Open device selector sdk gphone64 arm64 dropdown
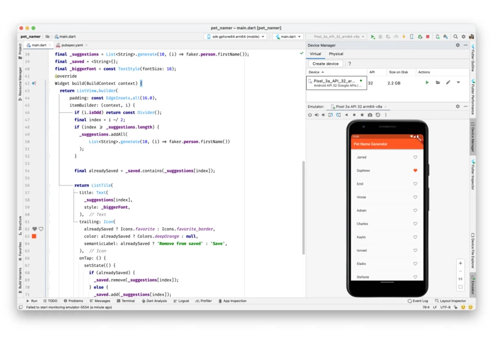 tap(235, 37)
